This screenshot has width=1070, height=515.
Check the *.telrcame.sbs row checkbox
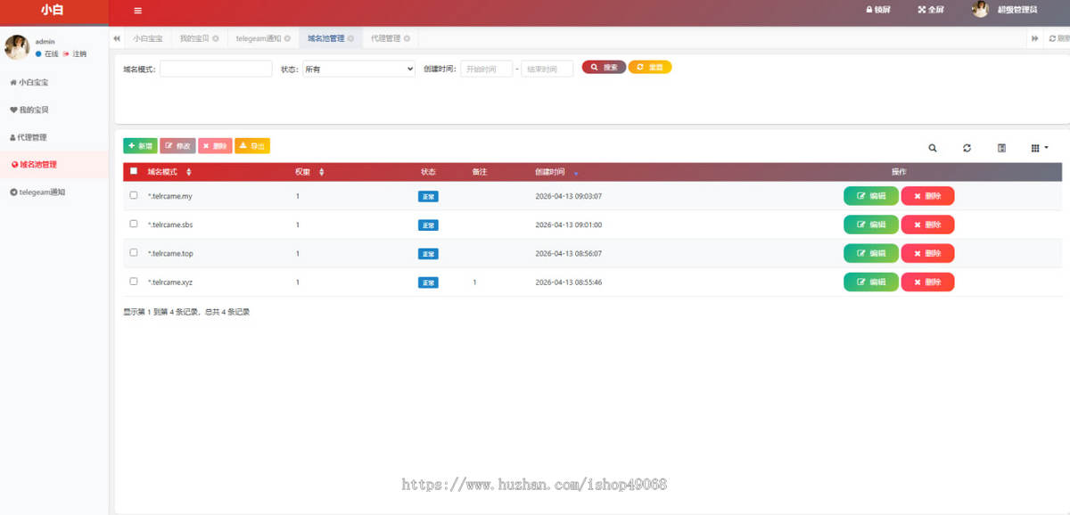click(134, 224)
